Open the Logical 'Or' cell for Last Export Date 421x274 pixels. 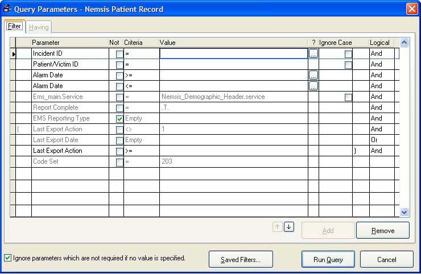(x=382, y=140)
